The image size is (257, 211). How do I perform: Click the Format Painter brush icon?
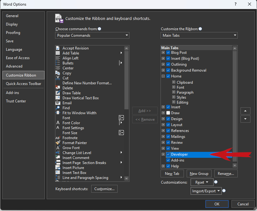(58, 143)
